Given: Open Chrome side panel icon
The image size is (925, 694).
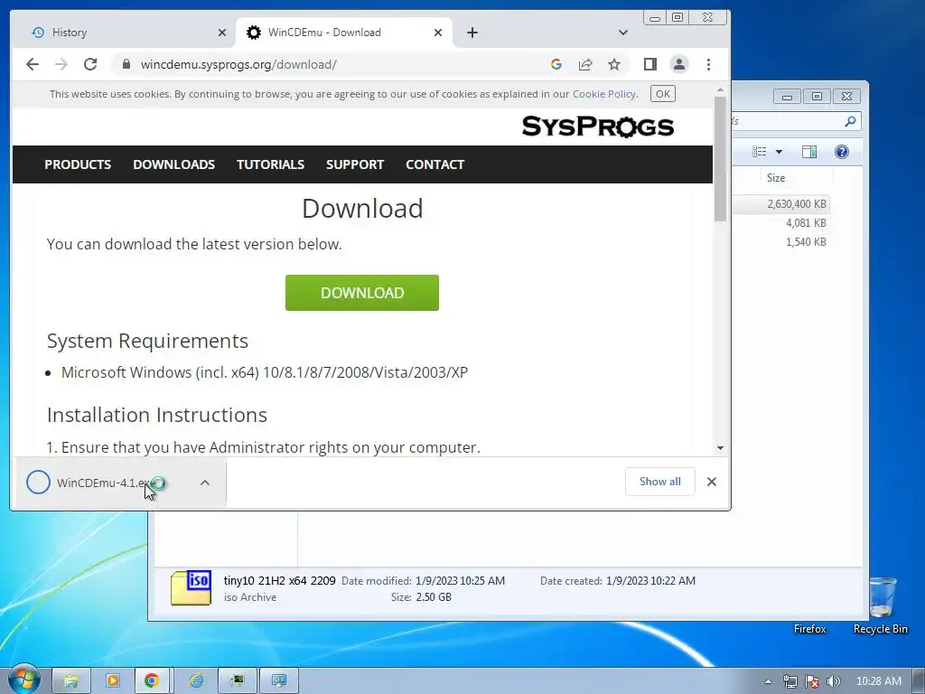Looking at the screenshot, I should point(650,64).
